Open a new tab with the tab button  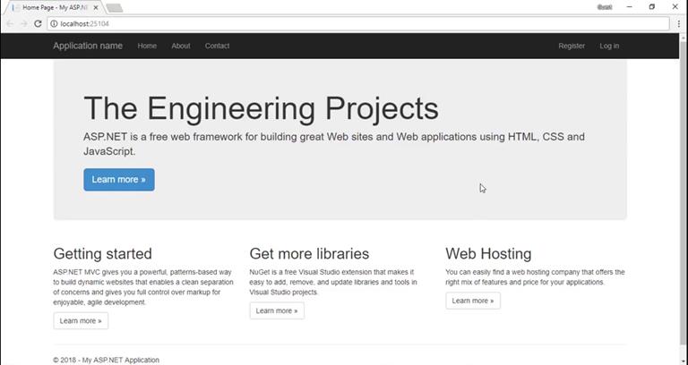(115, 7)
